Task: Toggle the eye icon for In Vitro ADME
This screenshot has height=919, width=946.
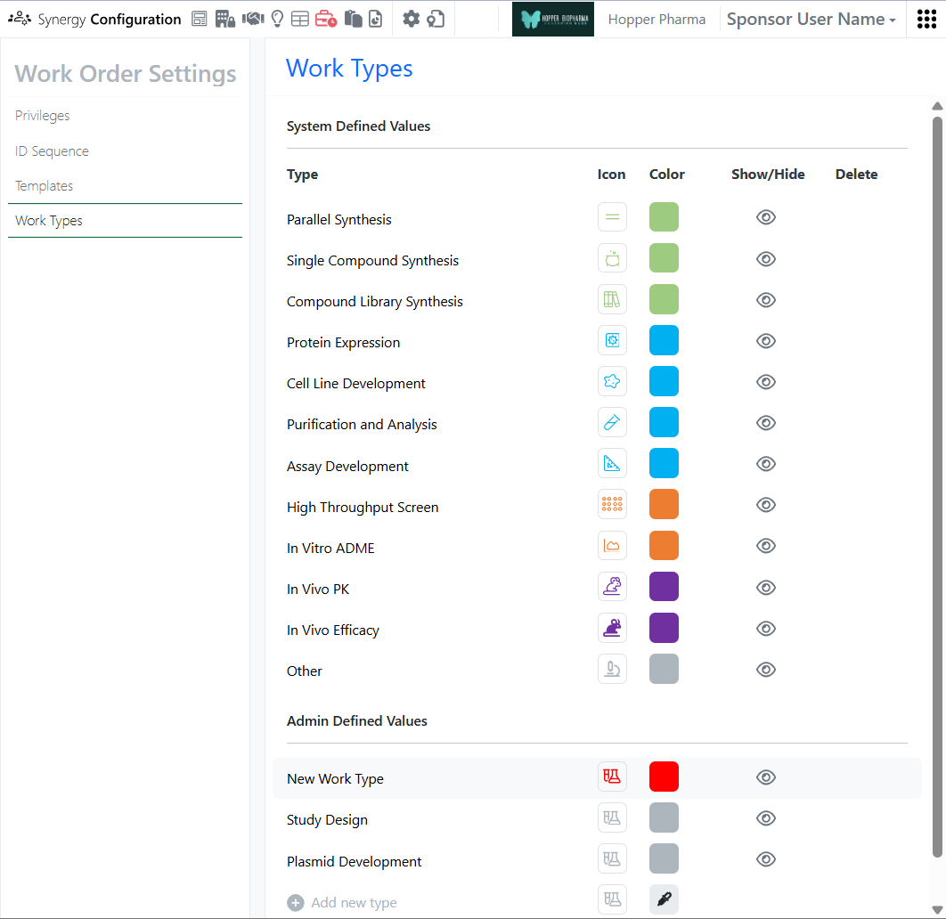Action: click(765, 546)
